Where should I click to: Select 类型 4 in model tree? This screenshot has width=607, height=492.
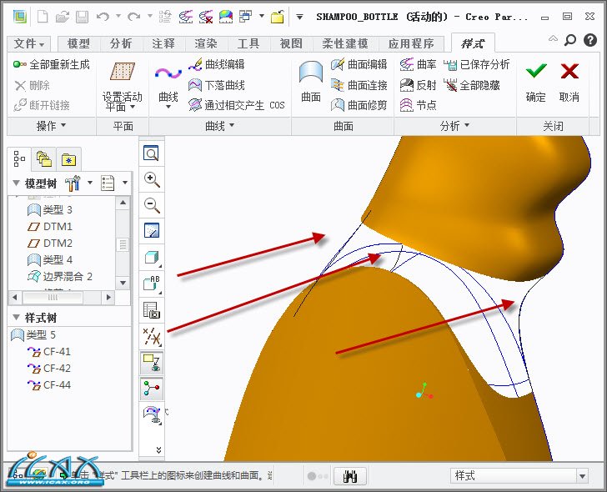[50, 259]
